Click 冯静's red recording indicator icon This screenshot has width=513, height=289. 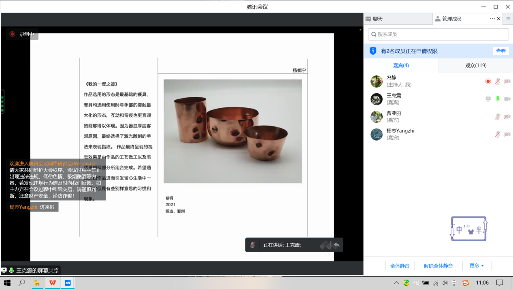tap(488, 81)
